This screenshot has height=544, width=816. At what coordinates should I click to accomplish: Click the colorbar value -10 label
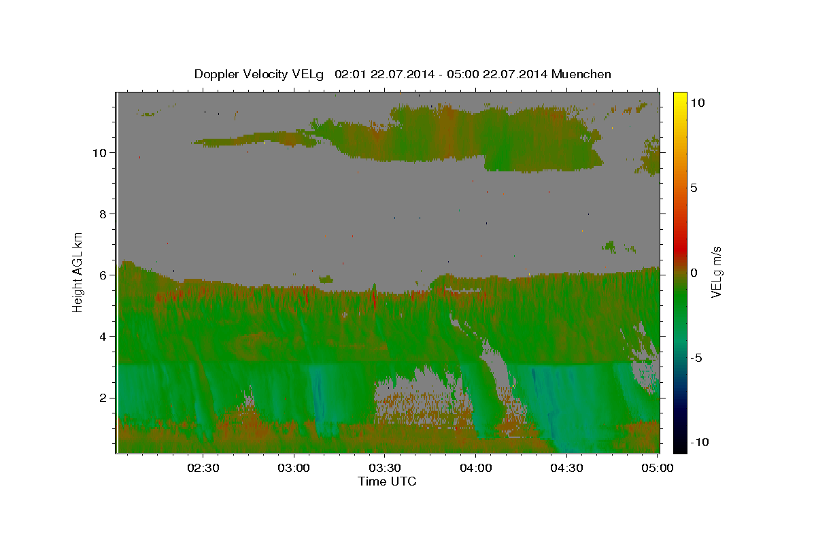coord(699,442)
